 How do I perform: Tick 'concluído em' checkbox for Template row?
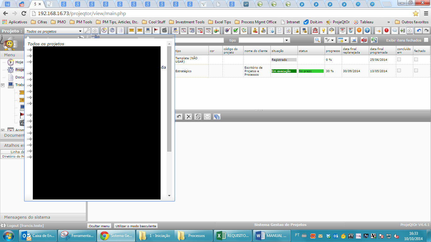click(x=399, y=60)
